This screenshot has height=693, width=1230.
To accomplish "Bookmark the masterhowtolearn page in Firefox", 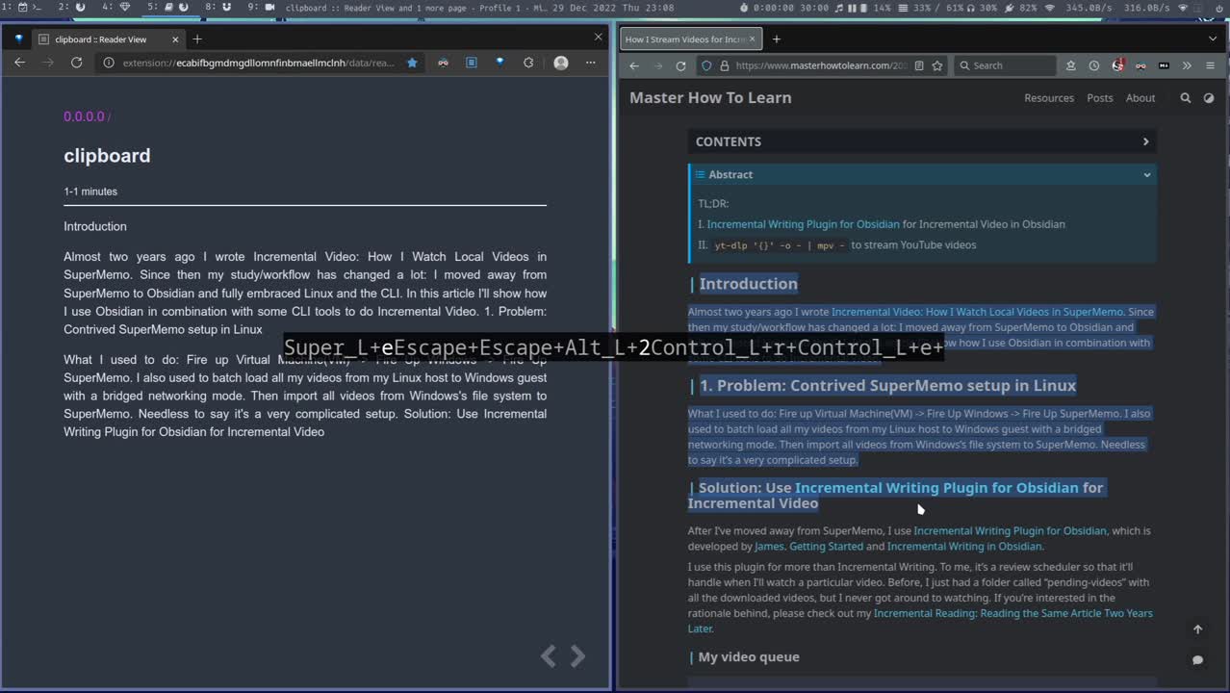I will (937, 65).
